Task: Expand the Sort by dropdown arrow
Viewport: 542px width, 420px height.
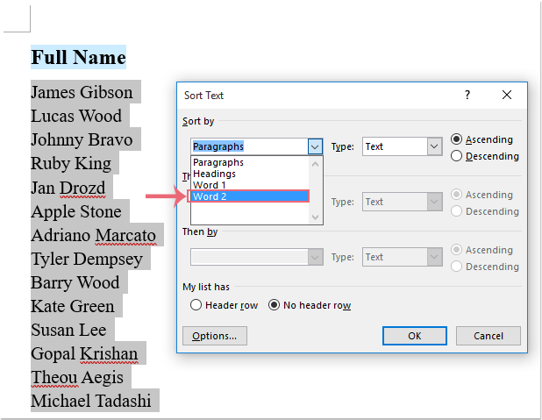Action: 315,146
